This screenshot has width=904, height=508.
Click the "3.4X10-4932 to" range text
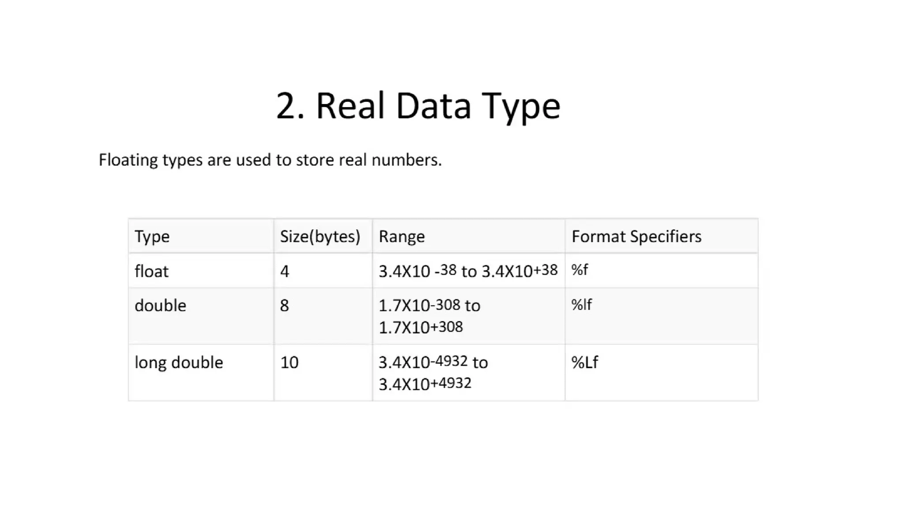[x=433, y=362]
